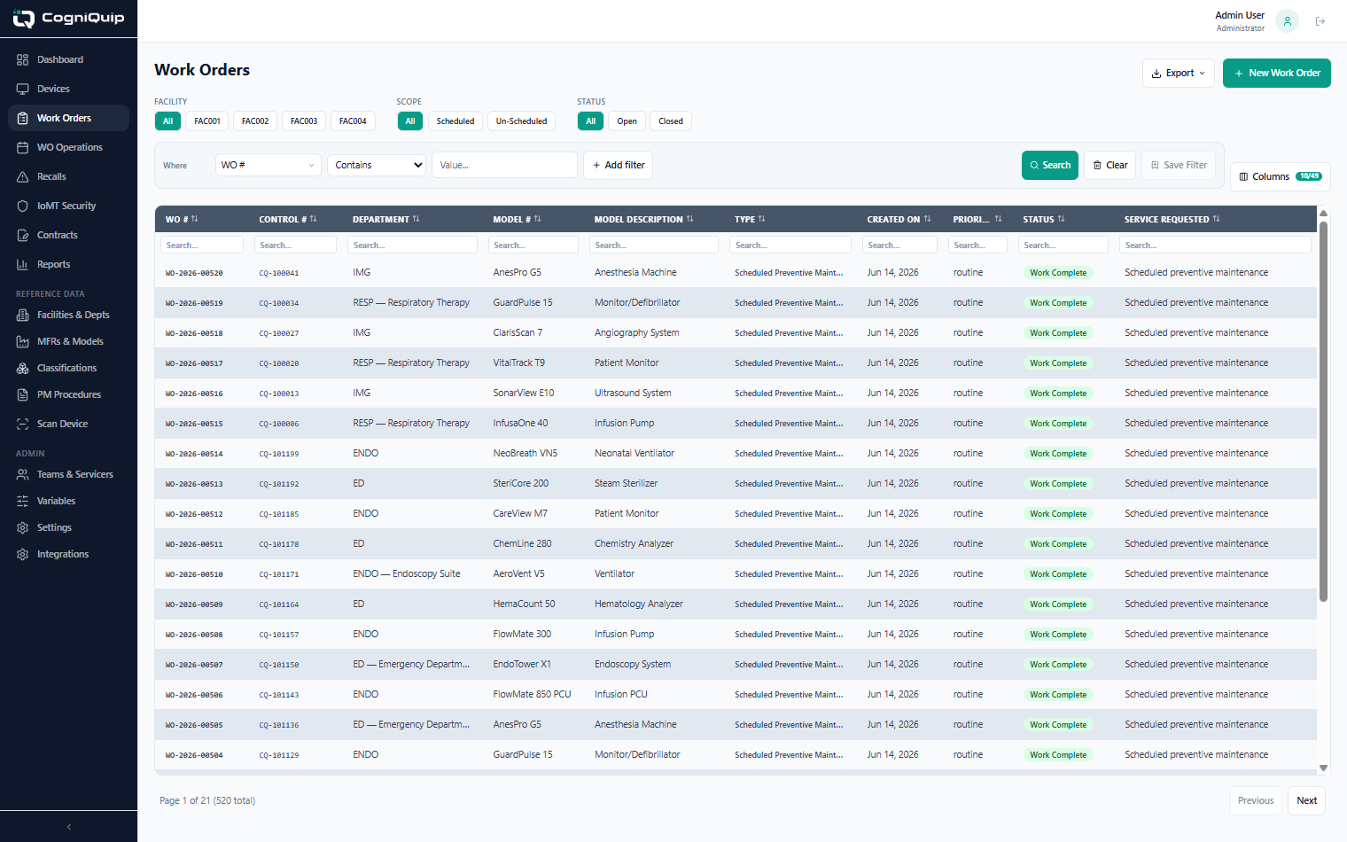Click WO # column search field
Screen dimensions: 1347x842
[202, 245]
